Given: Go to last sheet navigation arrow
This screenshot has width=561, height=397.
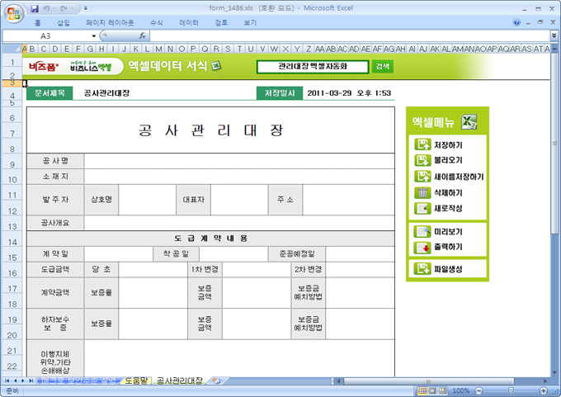Looking at the screenshot, I should click(31, 380).
